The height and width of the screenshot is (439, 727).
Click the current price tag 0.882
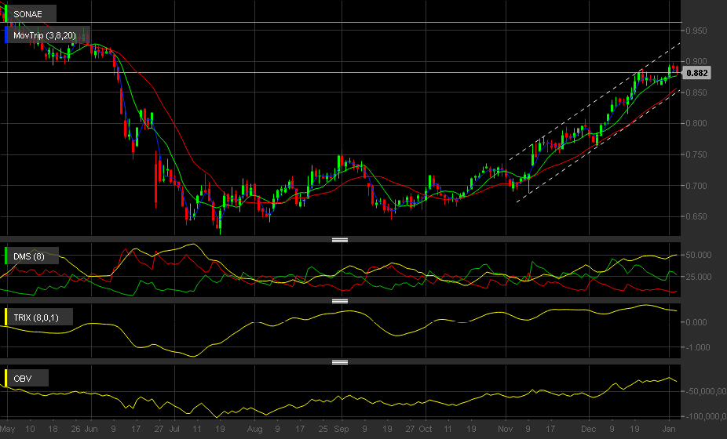point(697,73)
